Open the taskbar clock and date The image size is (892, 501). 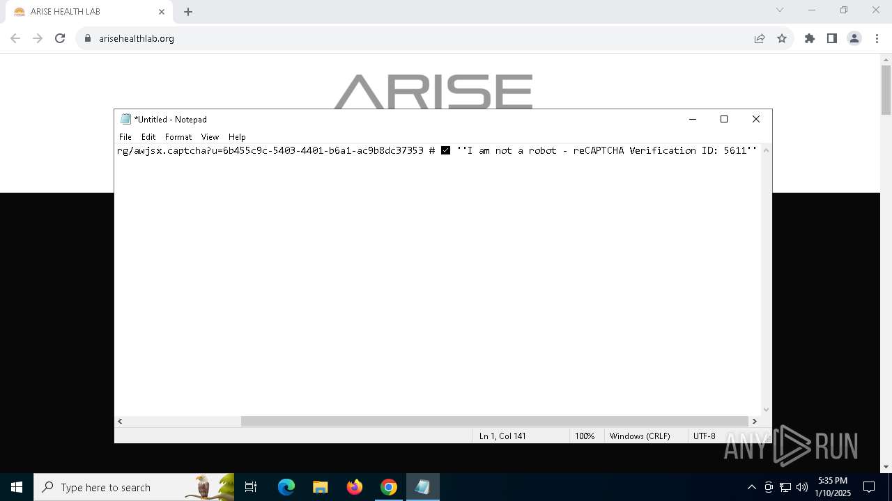click(833, 487)
